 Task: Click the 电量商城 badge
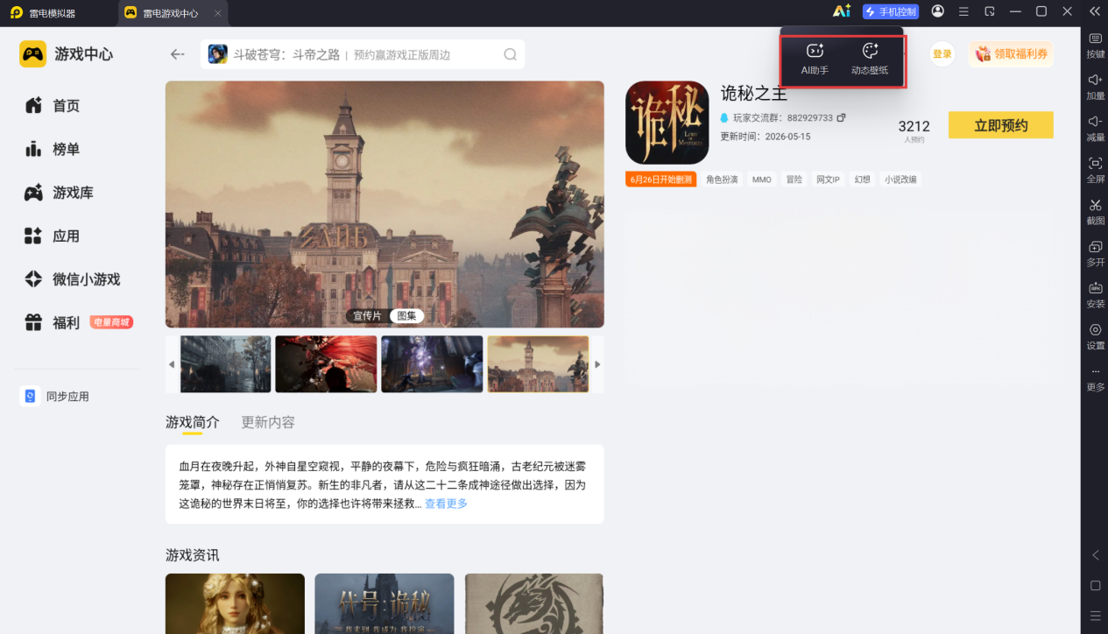point(111,322)
